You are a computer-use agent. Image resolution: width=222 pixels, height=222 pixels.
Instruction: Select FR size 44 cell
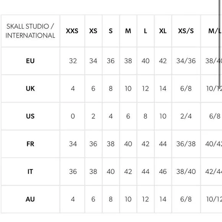[x=163, y=144]
